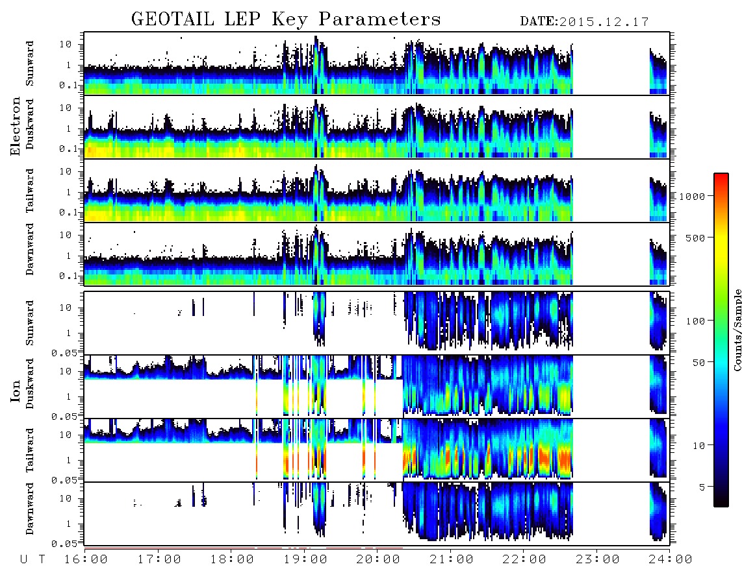Viewport: 742px width, 571px height.
Task: Click the Electron 'Duskward' panel label
Action: click(x=30, y=124)
